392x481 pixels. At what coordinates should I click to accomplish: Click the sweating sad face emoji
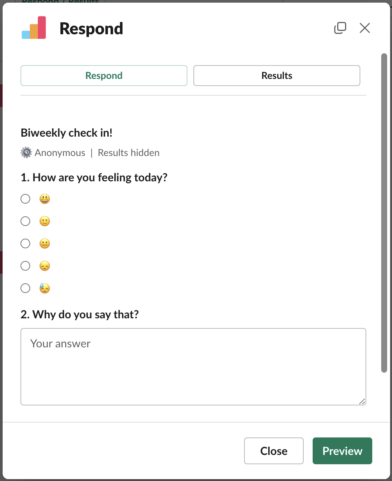point(45,288)
